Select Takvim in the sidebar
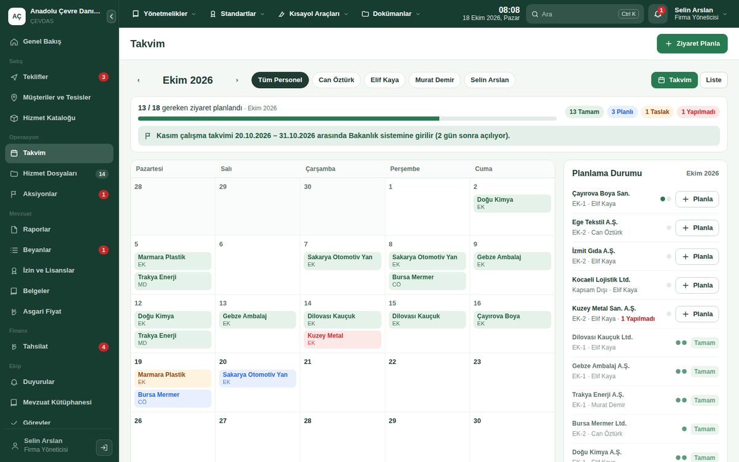This screenshot has width=739, height=462. pos(59,153)
